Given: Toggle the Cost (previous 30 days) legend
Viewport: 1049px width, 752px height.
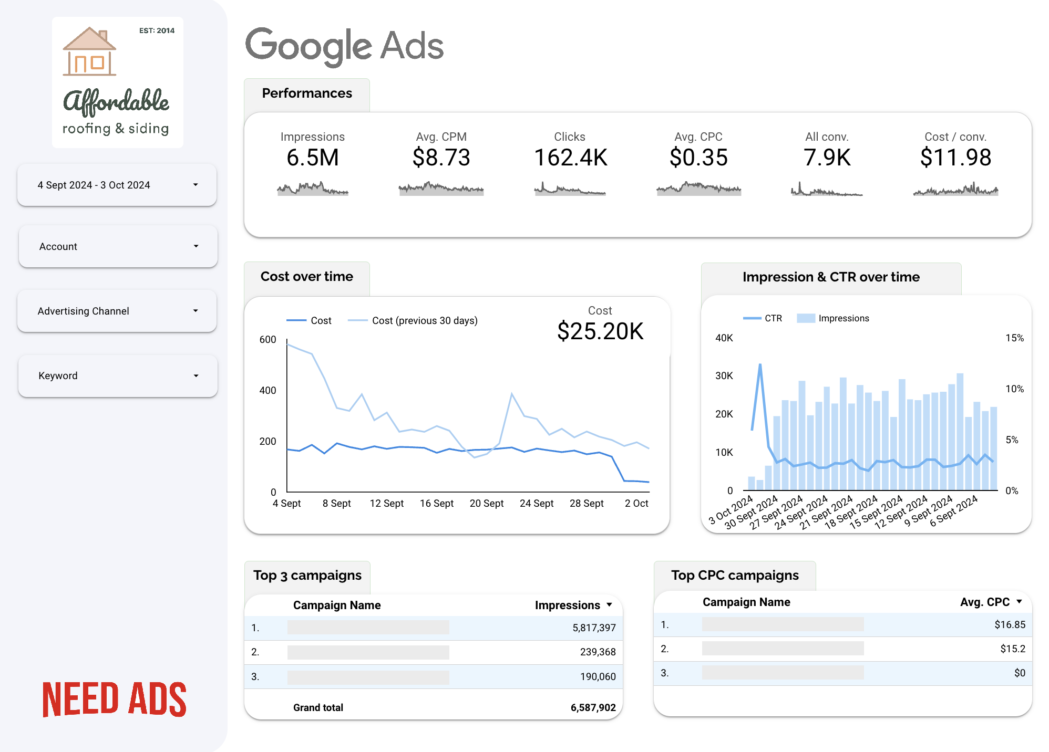Looking at the screenshot, I should point(413,320).
